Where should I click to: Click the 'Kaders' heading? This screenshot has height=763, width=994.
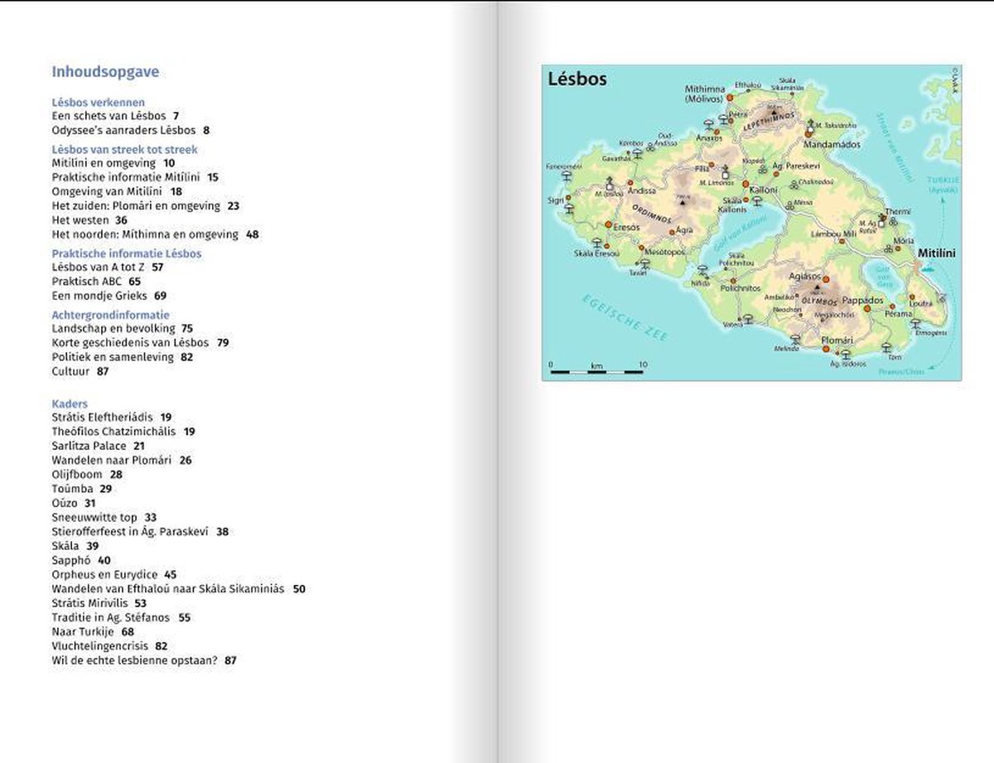click(70, 403)
